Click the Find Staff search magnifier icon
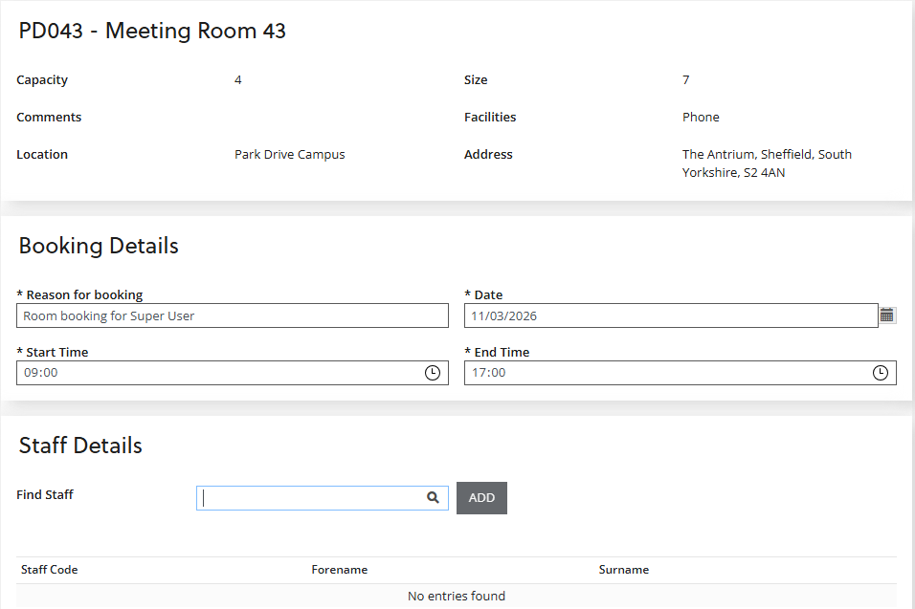The height and width of the screenshot is (609, 915). pyautogui.click(x=433, y=497)
